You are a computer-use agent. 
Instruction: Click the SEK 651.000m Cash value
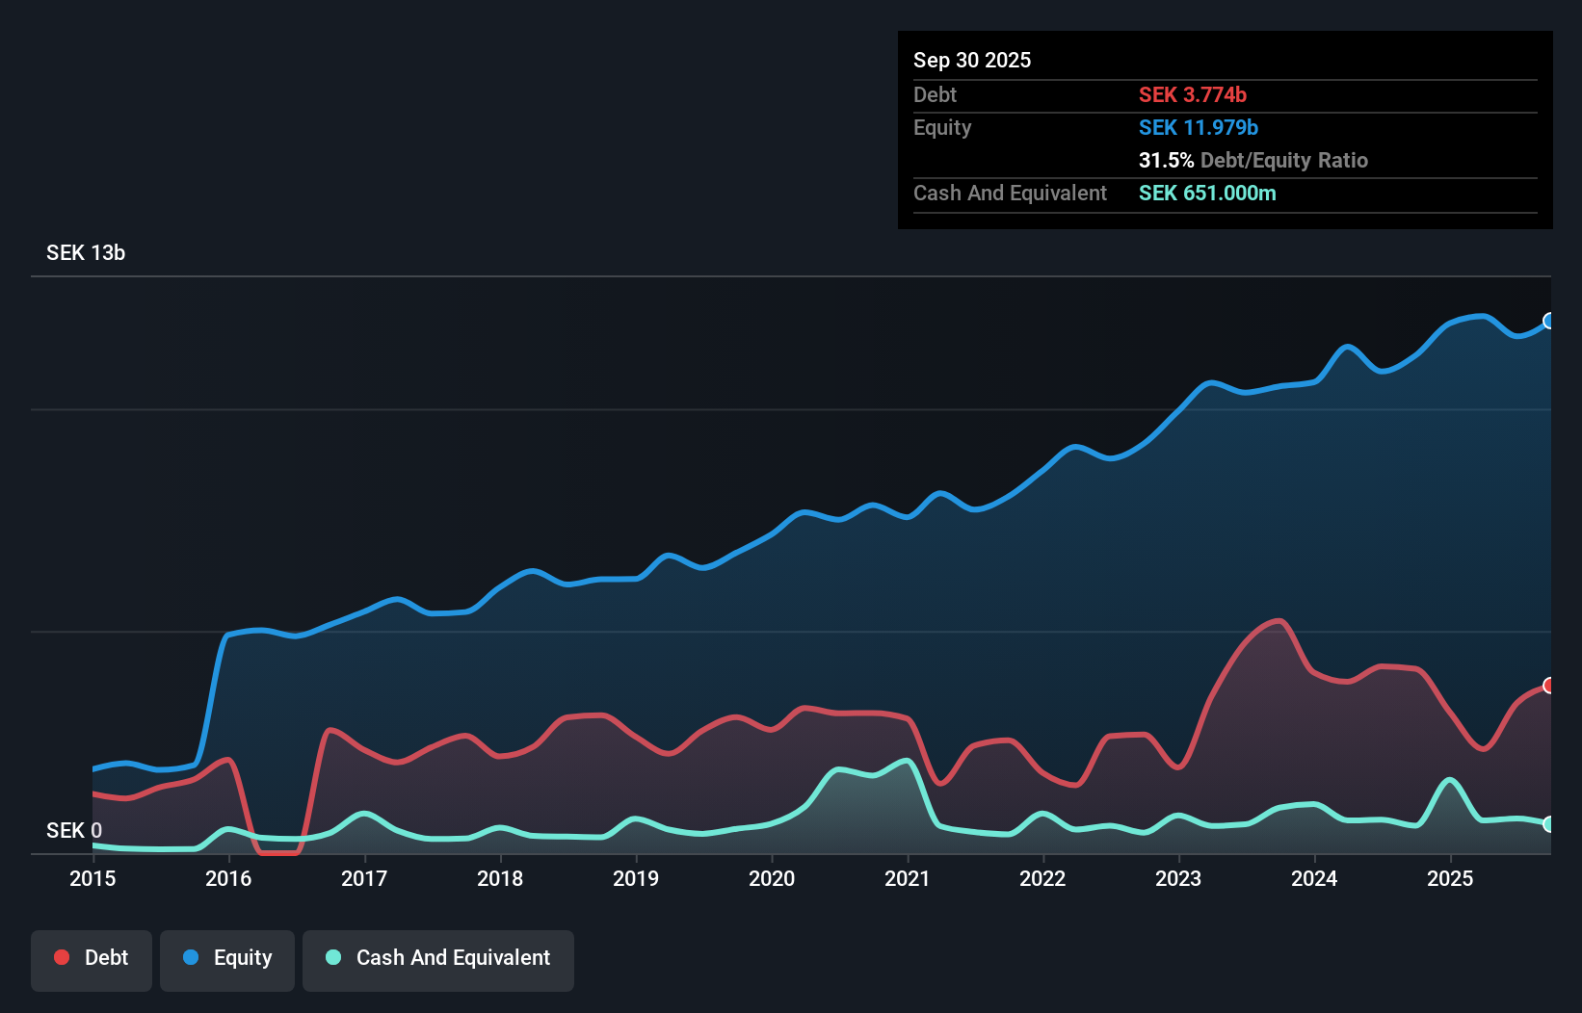click(x=1207, y=193)
